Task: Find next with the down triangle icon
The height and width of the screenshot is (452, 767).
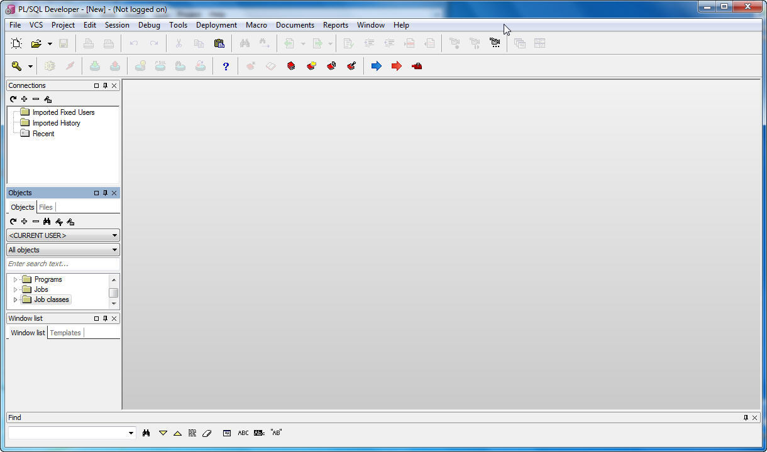Action: pos(163,433)
